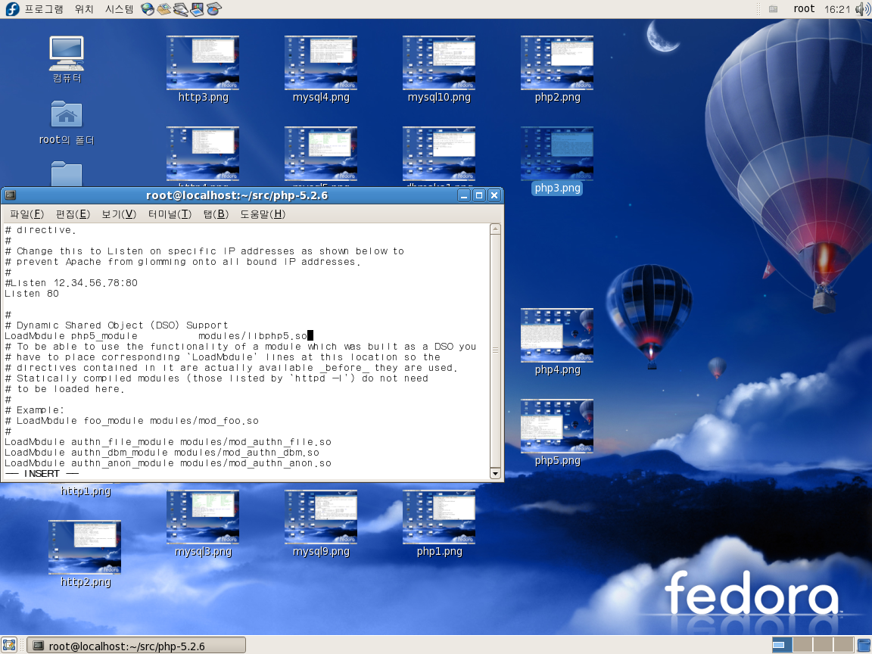
Task: Expand the 시스템 system menu
Action: (x=119, y=9)
